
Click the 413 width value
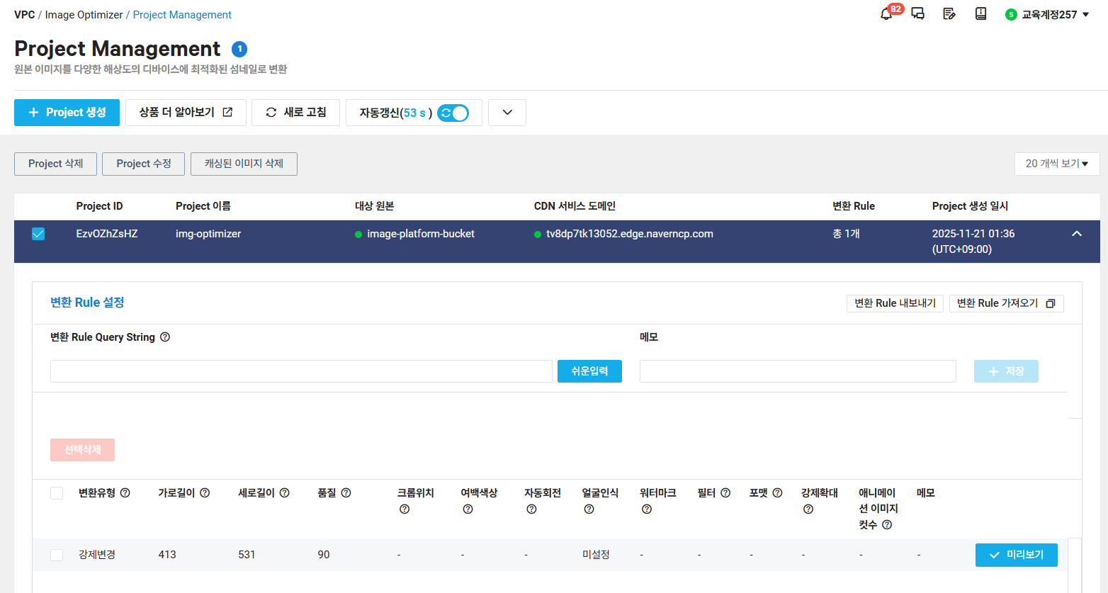click(167, 555)
